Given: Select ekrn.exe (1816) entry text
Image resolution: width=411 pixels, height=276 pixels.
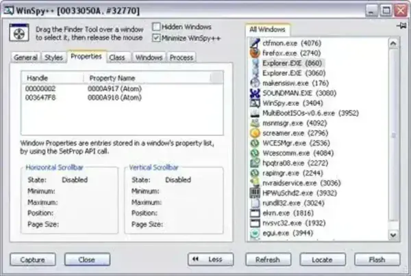Looking at the screenshot, I should click(288, 213).
